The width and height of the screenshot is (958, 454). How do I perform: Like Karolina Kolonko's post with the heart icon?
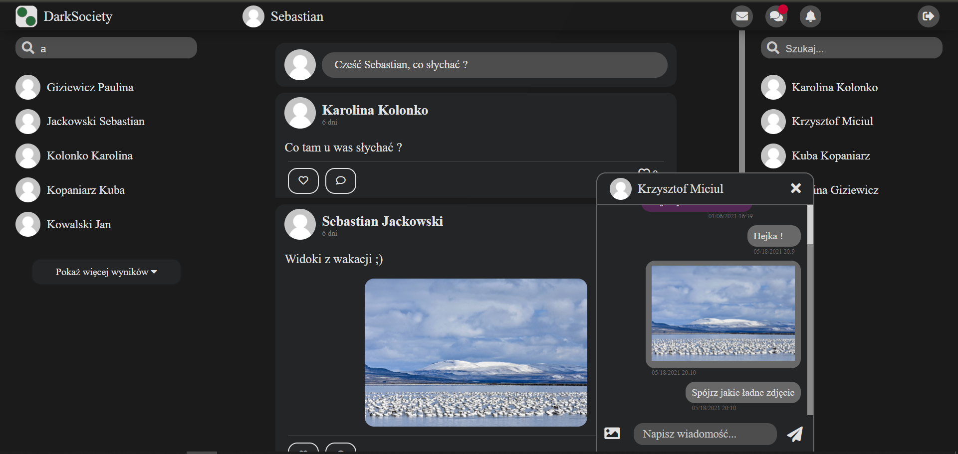[x=303, y=180]
